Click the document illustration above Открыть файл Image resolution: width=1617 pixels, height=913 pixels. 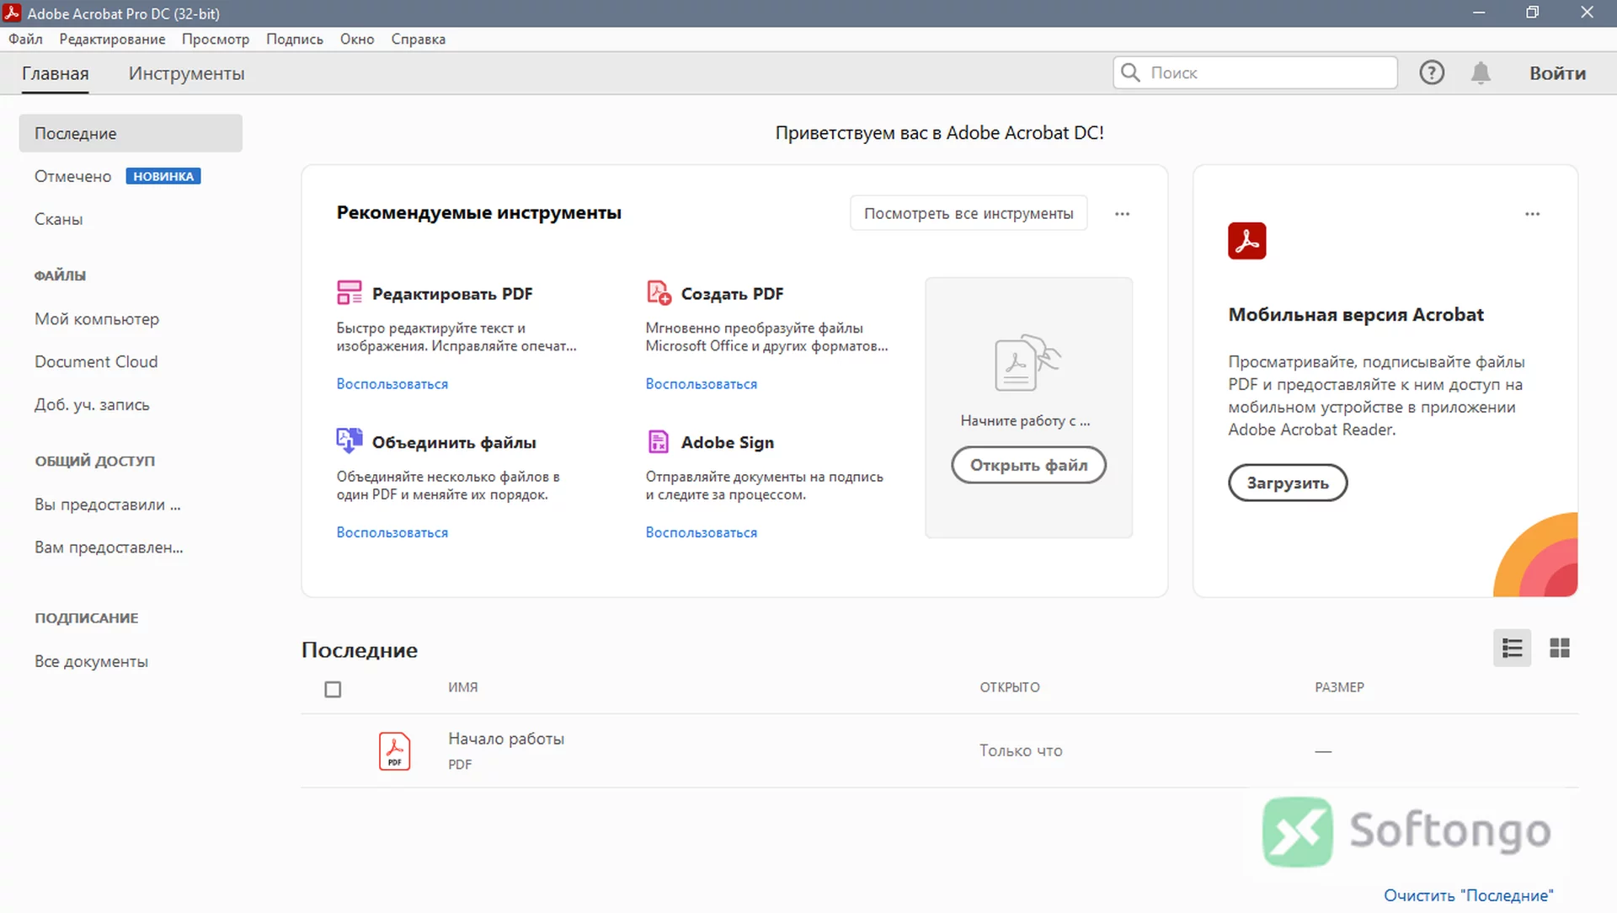[x=1027, y=362]
